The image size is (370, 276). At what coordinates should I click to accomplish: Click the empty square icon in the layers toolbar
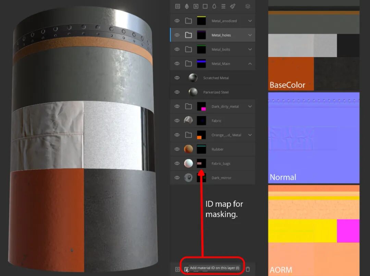205,6
